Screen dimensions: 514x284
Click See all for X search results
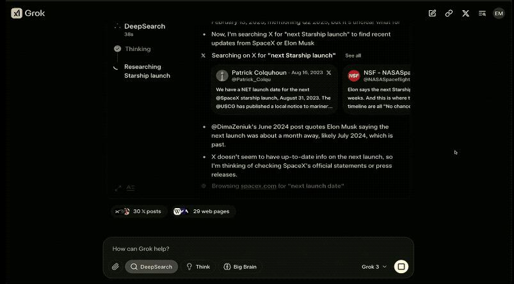pyautogui.click(x=353, y=56)
